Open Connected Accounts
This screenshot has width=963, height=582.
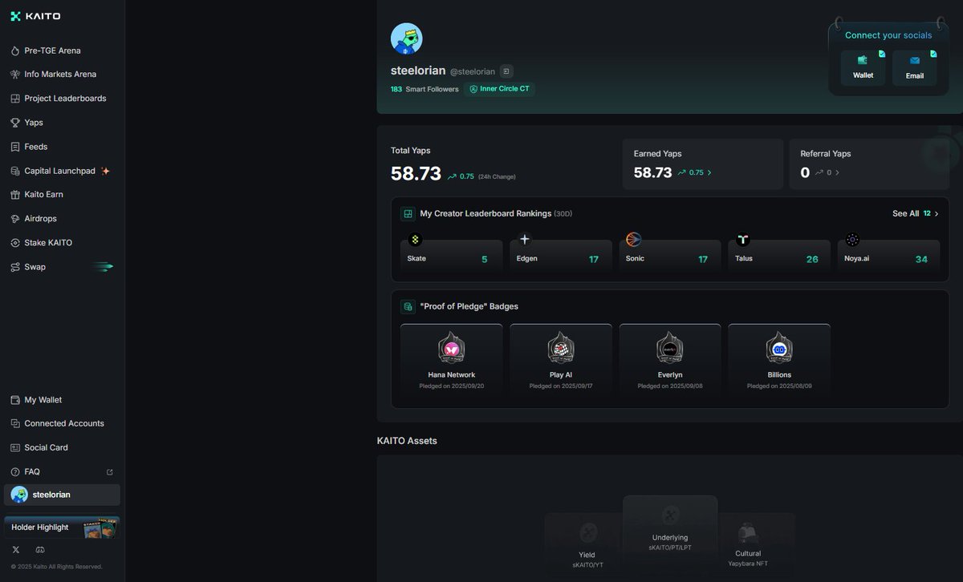(64, 423)
